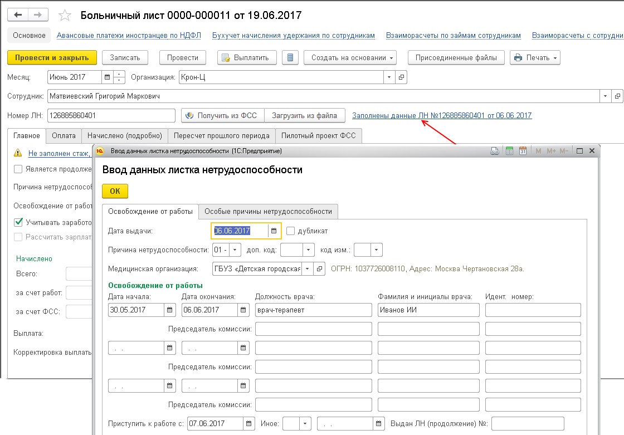This screenshot has height=435, width=624.
Task: Expand the Медицинская организация dropdown
Action: click(x=307, y=269)
